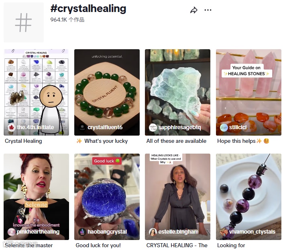Open the fluorite crystal slab video
Viewport: 283px width, 250px height.
click(177, 92)
